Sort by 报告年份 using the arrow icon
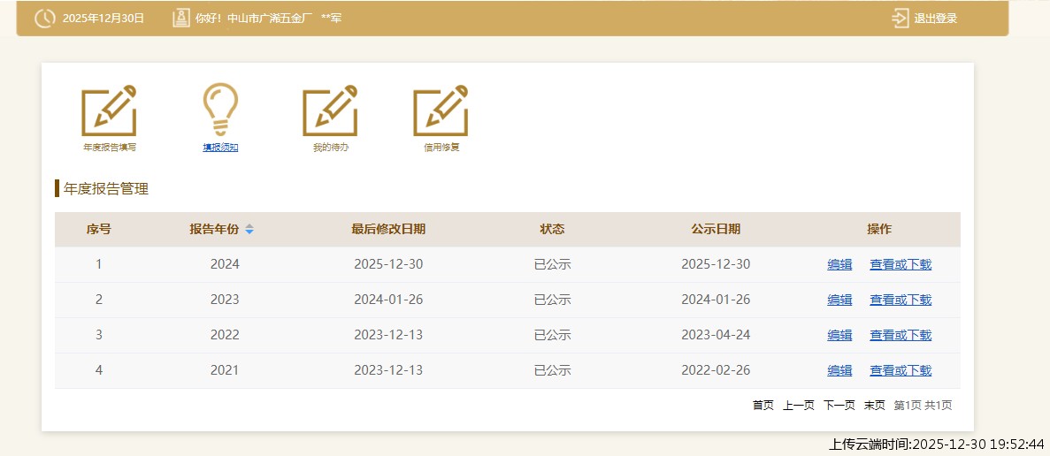 [x=249, y=230]
